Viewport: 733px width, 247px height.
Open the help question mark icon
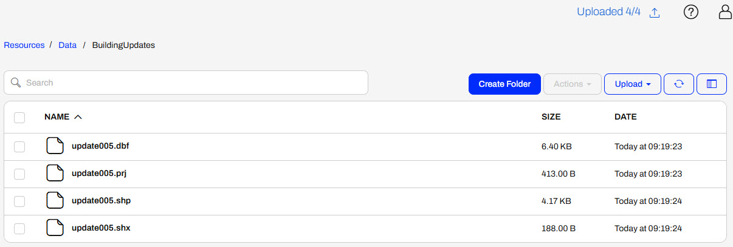[690, 12]
